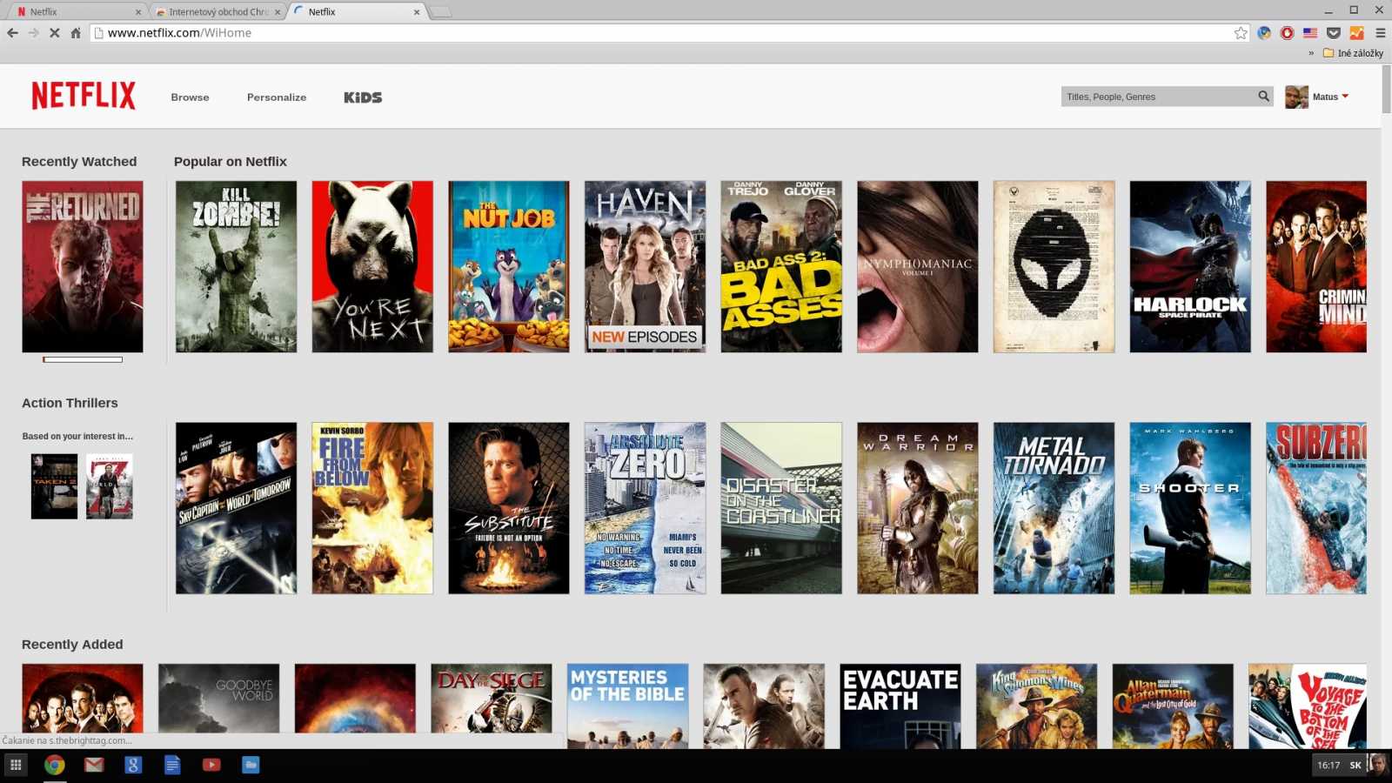Viewport: 1392px width, 783px height.
Task: Open the Personalize menu
Action: 277,97
